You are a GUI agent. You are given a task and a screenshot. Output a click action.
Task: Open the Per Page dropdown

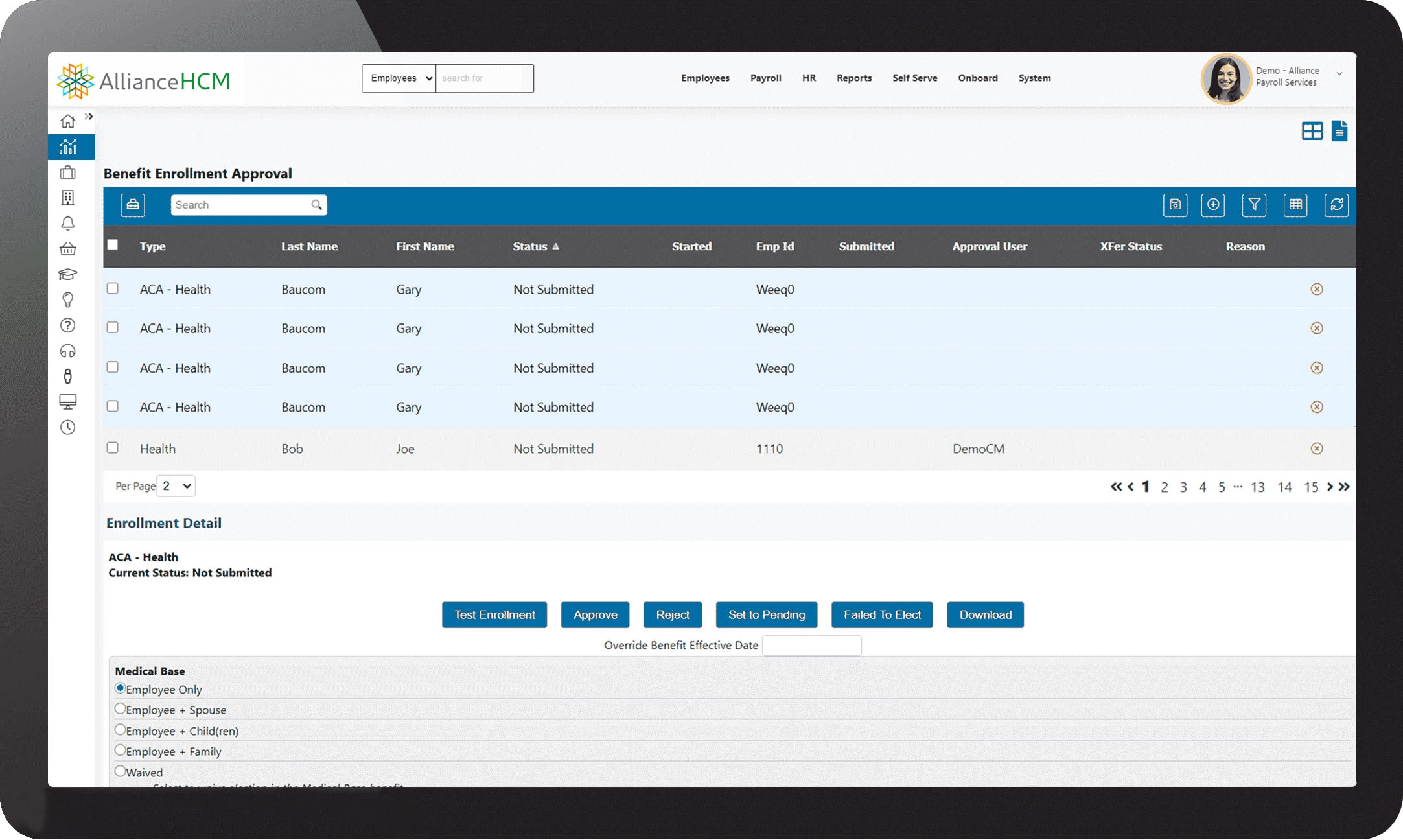(176, 486)
